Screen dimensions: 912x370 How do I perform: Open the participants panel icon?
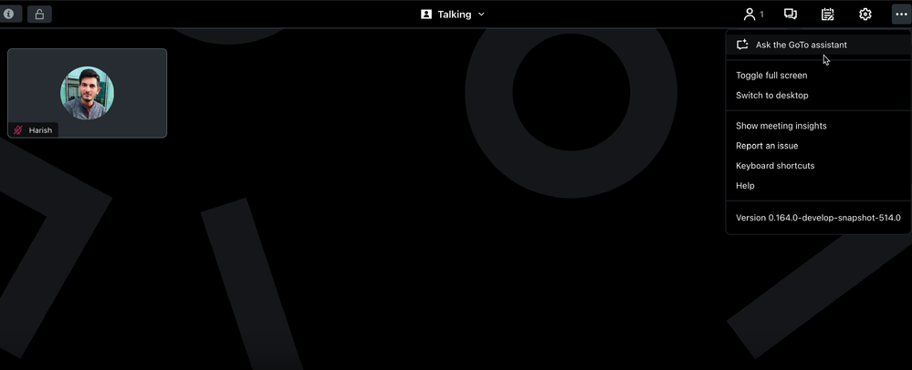752,15
